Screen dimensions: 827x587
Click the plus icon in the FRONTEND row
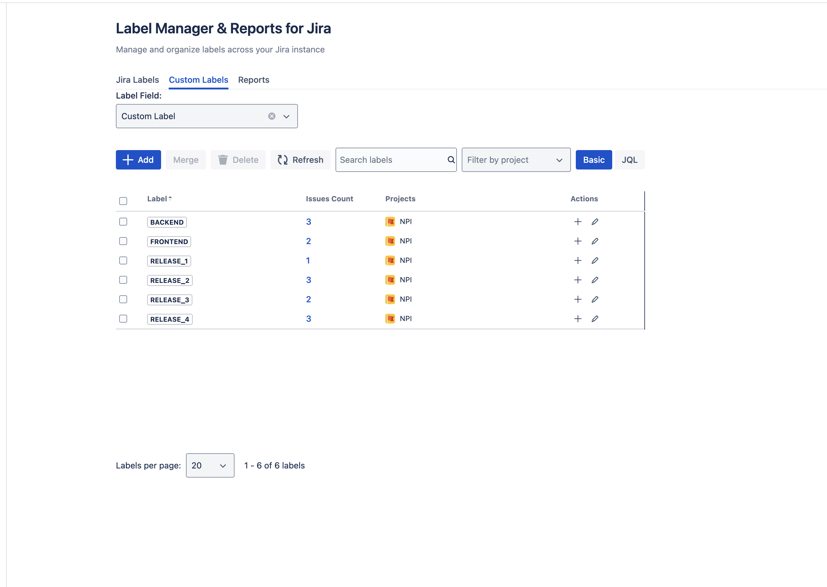pos(578,241)
